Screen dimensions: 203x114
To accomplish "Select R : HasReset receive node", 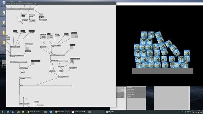I will coord(29,44).
